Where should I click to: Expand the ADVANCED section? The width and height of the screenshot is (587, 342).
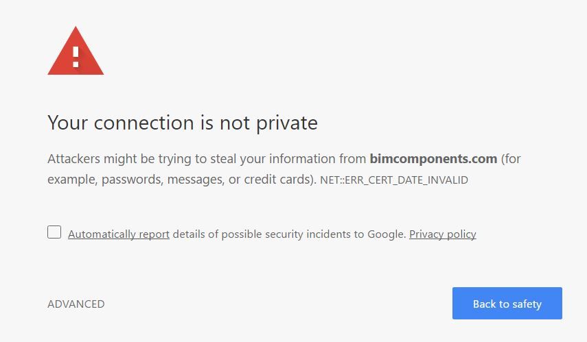click(76, 304)
